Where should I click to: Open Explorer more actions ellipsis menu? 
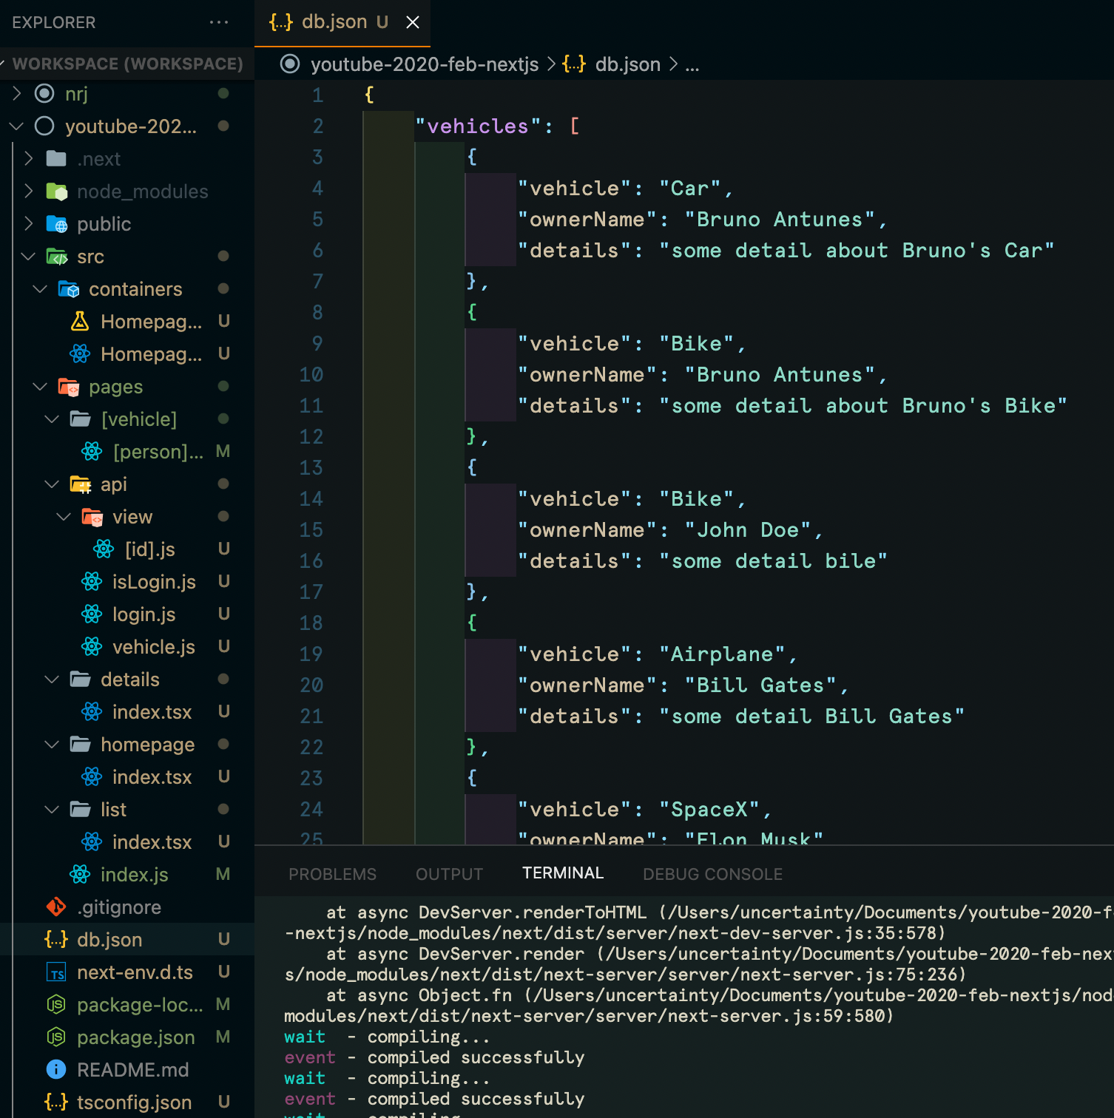(x=219, y=22)
